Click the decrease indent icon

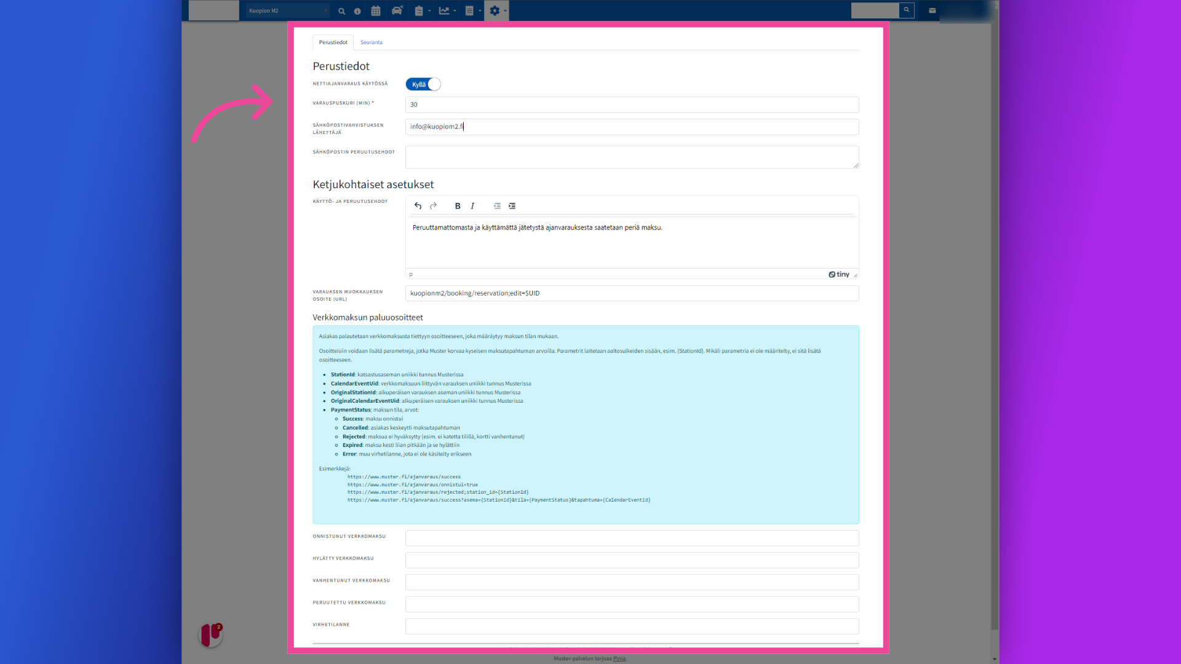(x=497, y=206)
